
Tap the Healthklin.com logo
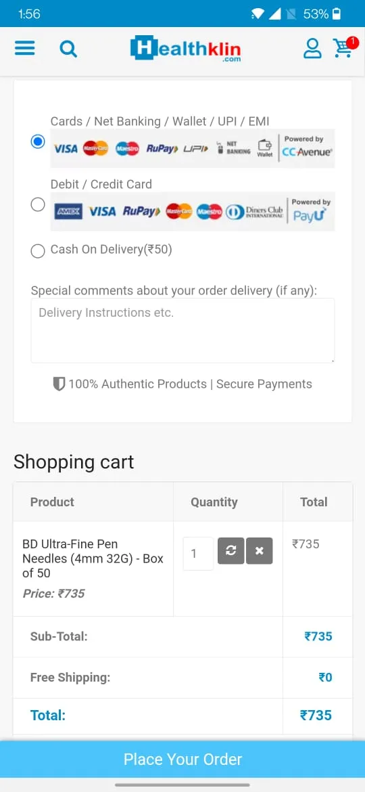point(185,49)
